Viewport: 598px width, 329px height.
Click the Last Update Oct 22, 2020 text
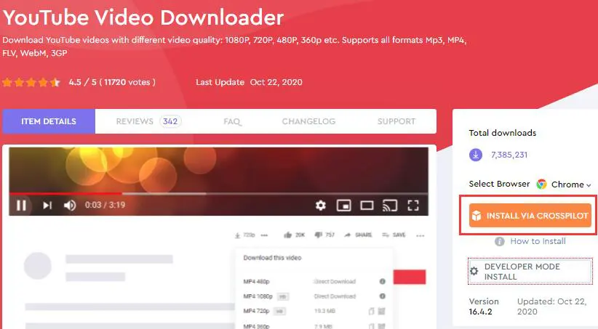click(249, 82)
